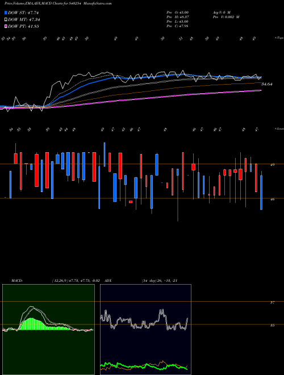
Task: Select the 'DOW ST: 47.74' legend text
Action: pyautogui.click(x=23, y=13)
